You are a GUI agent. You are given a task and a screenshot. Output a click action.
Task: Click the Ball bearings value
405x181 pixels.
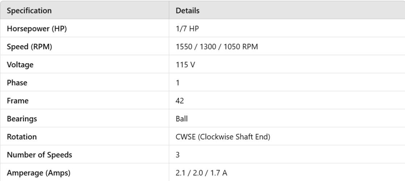[x=181, y=119]
